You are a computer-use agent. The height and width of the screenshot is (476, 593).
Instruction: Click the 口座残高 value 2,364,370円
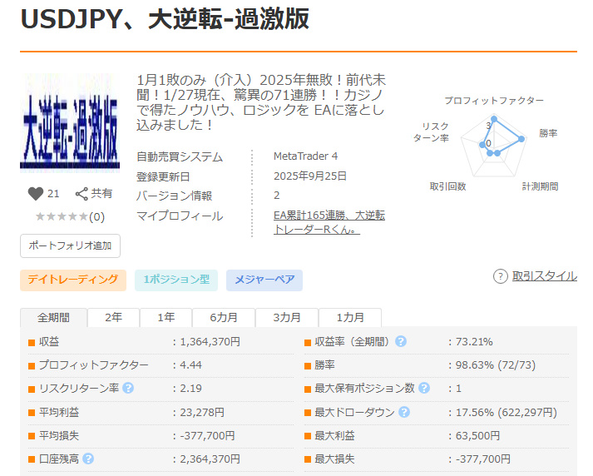[210, 459]
